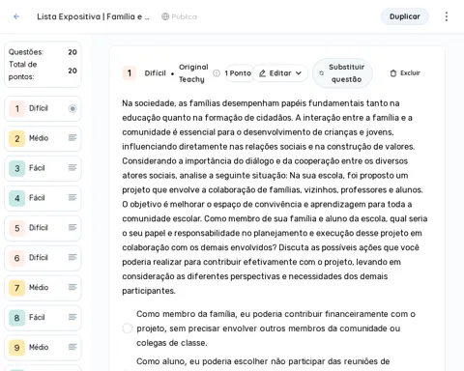Click the lines icon on question 3 Fácil
Viewport: 464px width, 371px height.
(x=72, y=168)
